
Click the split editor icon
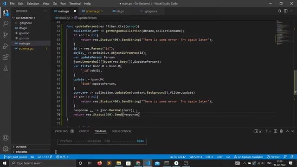[286, 11]
